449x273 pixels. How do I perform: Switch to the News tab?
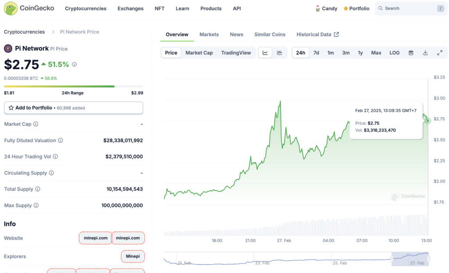coord(236,35)
